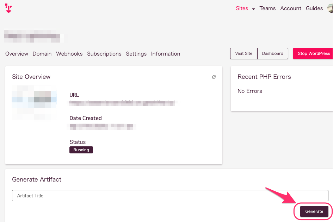This screenshot has width=333, height=222.
Task: Refresh the Site Overview panel
Action: coord(214,77)
